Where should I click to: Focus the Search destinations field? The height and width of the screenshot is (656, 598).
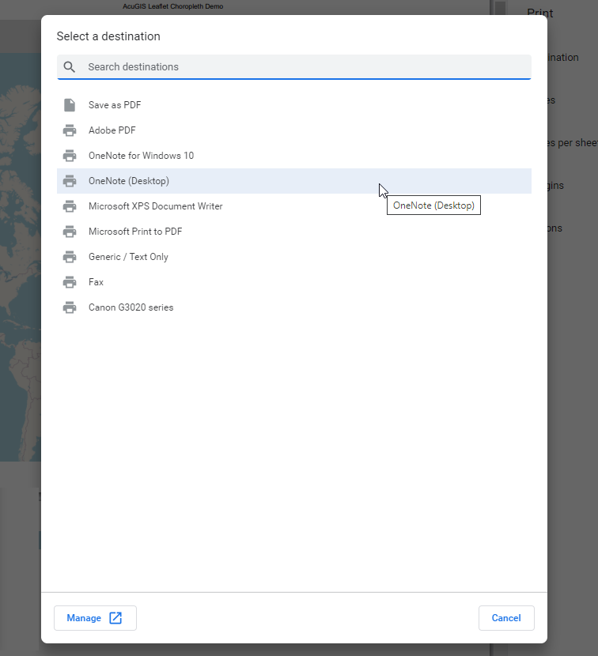pyautogui.click(x=294, y=67)
